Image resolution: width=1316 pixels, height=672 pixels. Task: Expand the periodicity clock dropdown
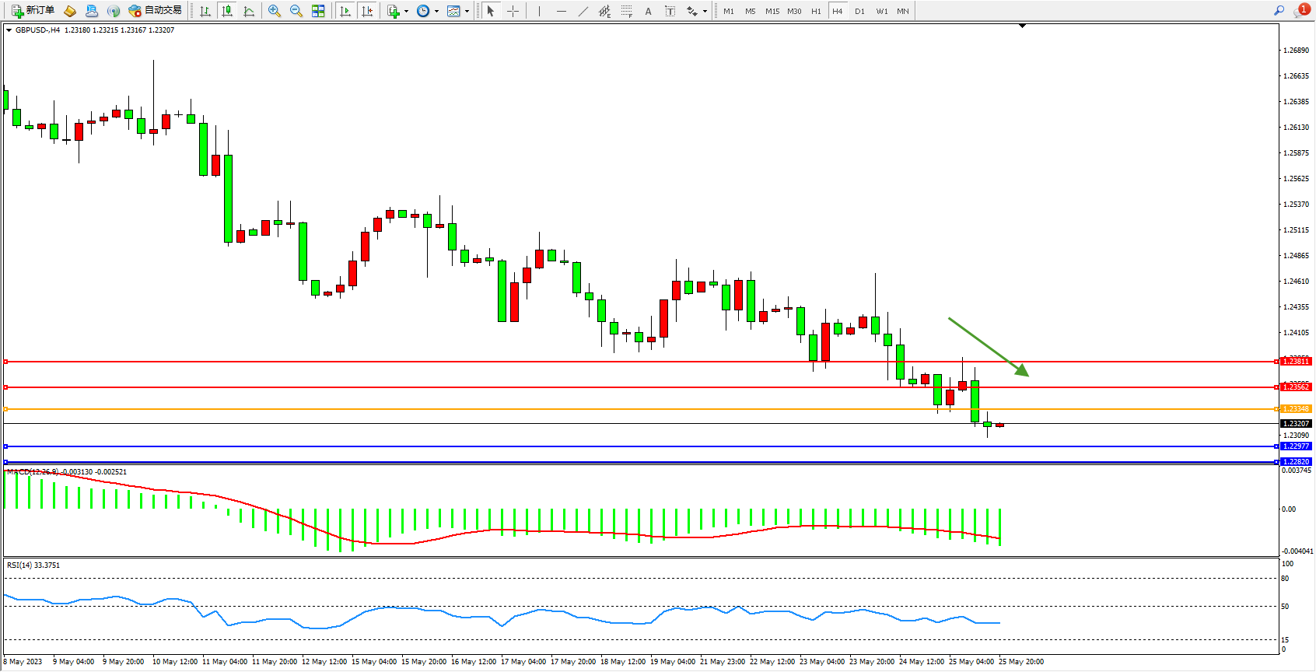(x=436, y=12)
